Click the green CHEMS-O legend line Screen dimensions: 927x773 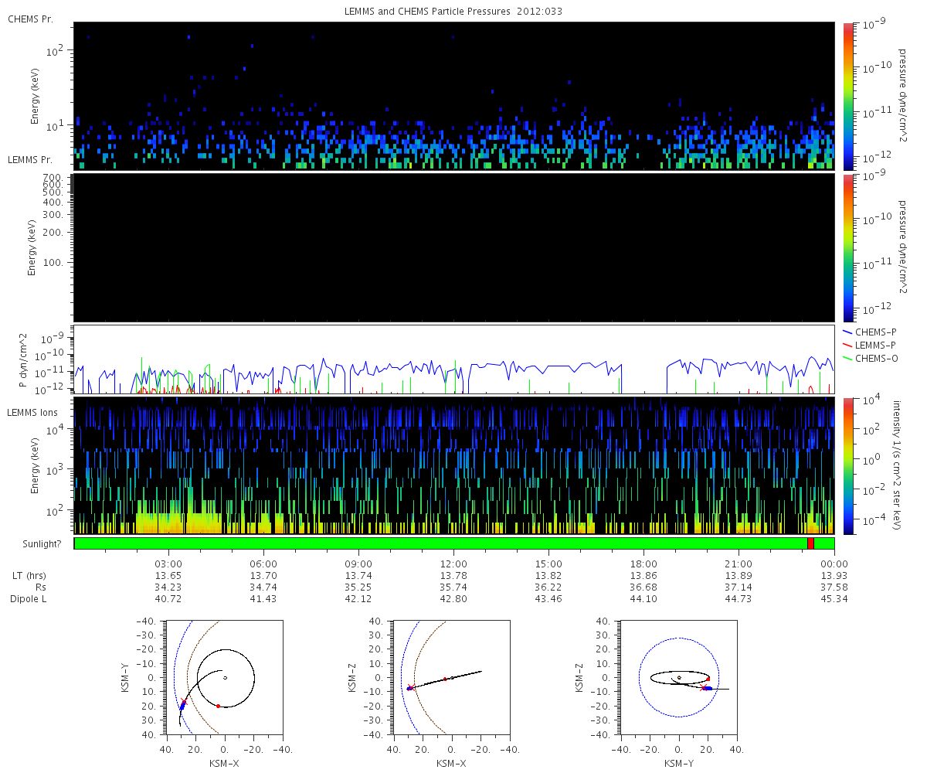click(846, 356)
